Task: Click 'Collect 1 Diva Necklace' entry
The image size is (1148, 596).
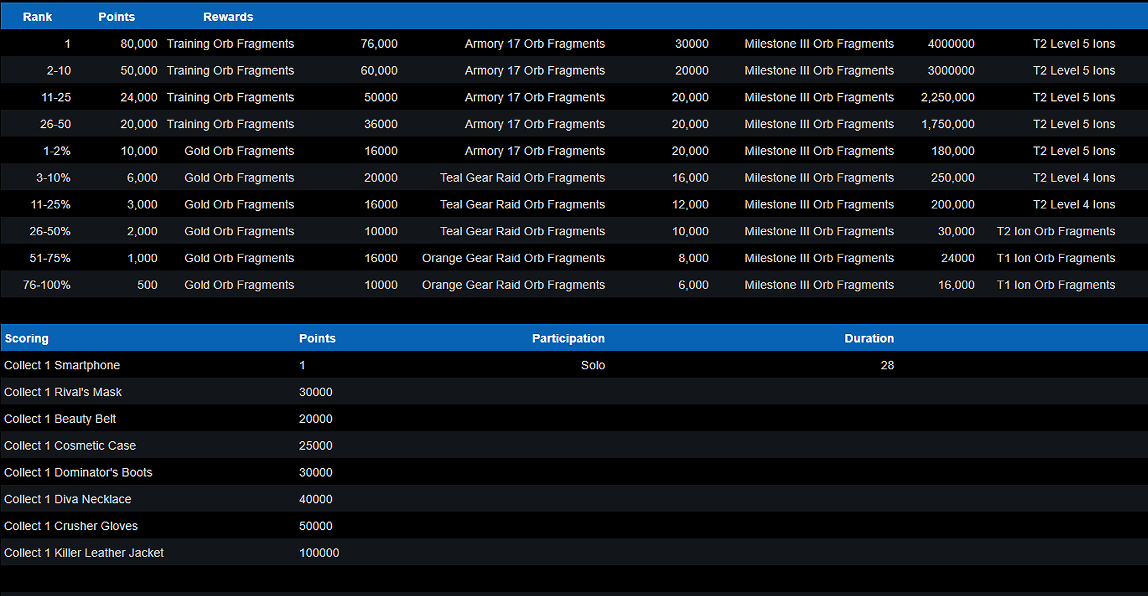Action: click(x=68, y=499)
